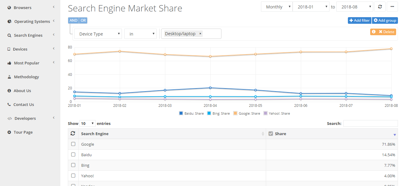The width and height of the screenshot is (407, 186).
Task: Click the pie chart icon for Operating Systems
Action: click(x=9, y=21)
